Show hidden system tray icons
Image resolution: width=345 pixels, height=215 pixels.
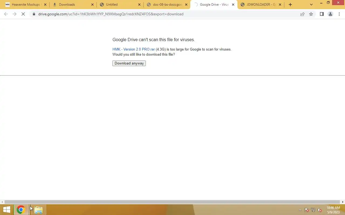point(300,210)
